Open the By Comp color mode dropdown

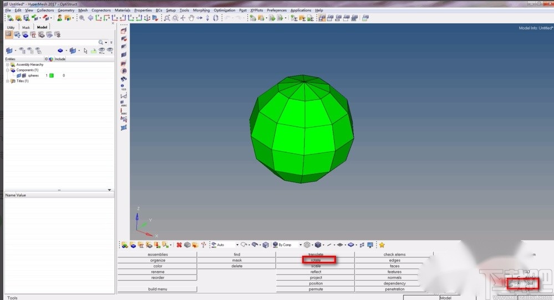(x=300, y=245)
